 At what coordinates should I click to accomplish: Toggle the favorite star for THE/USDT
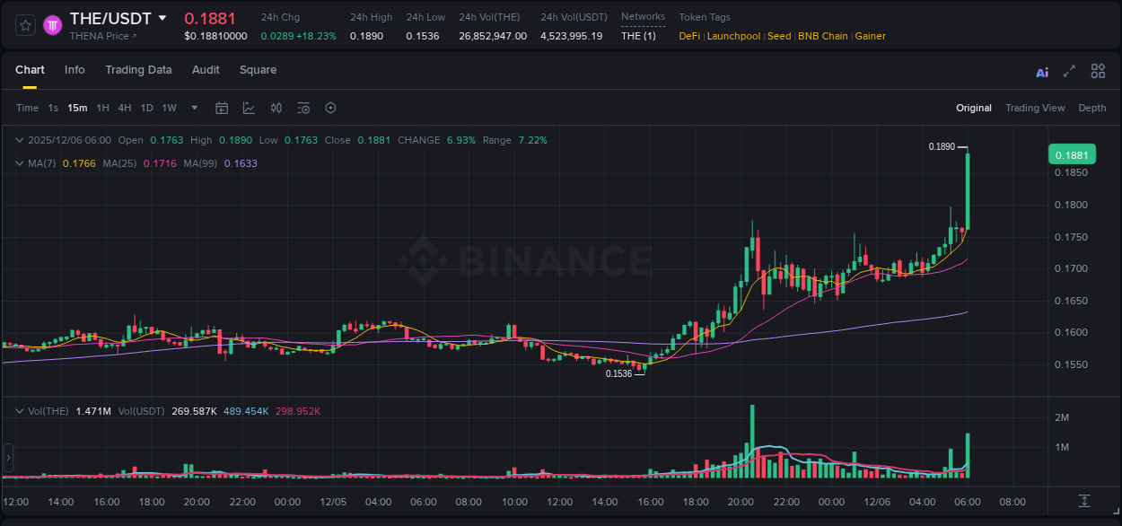[23, 24]
